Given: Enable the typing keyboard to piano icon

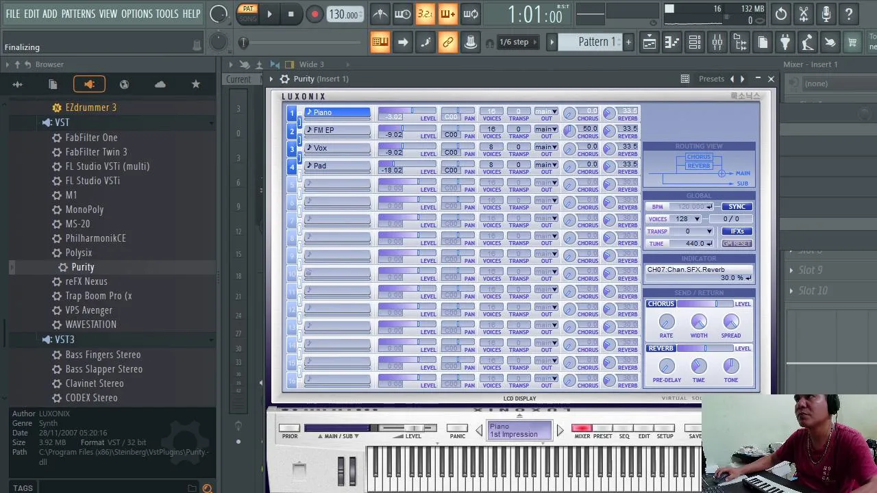Looking at the screenshot, I should 380,42.
